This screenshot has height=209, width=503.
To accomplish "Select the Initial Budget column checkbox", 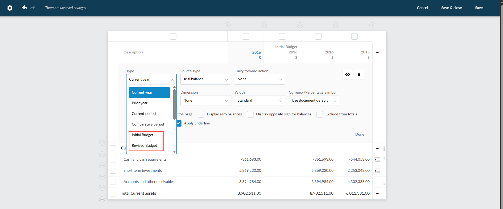I will point(282,36).
